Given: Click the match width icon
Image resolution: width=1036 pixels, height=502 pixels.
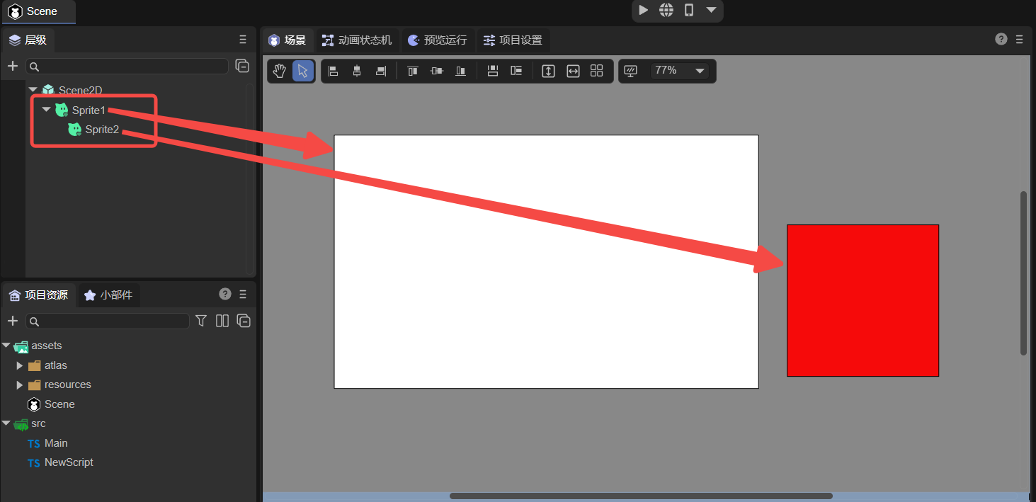Looking at the screenshot, I should [x=573, y=71].
